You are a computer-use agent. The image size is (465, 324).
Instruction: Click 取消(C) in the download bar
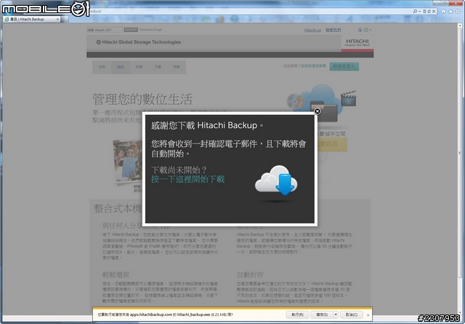pyautogui.click(x=352, y=315)
